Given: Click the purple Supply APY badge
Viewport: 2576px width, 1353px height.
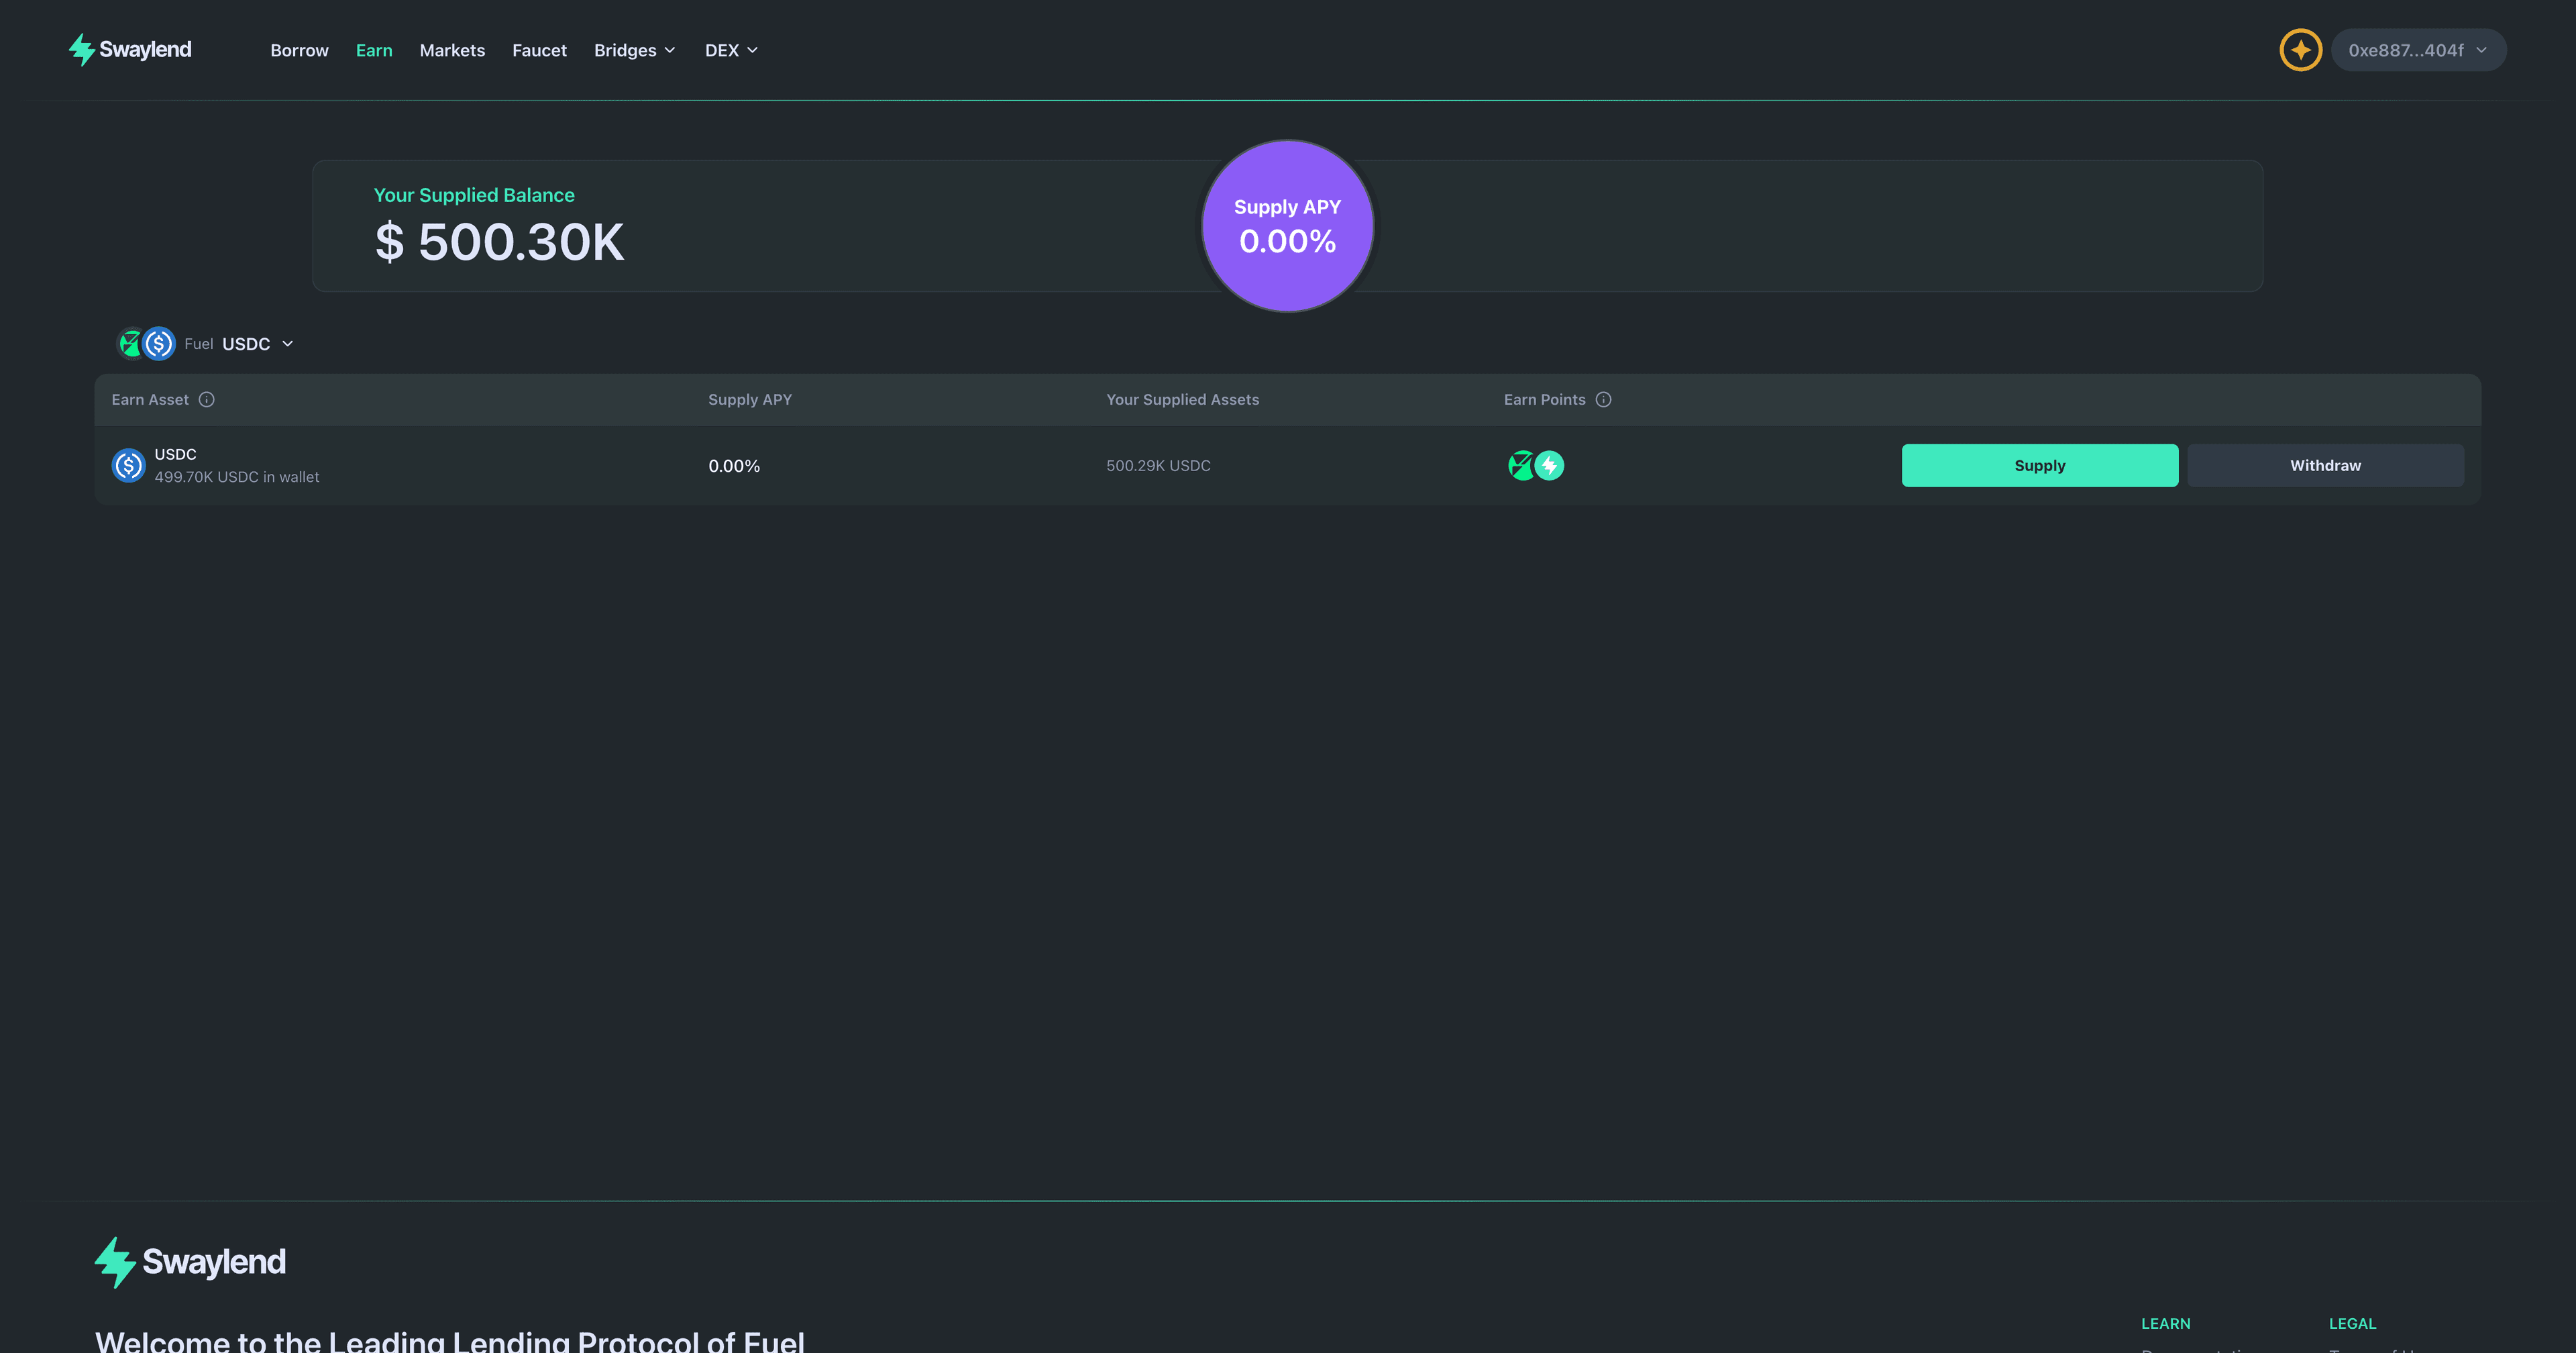Looking at the screenshot, I should pos(1287,226).
